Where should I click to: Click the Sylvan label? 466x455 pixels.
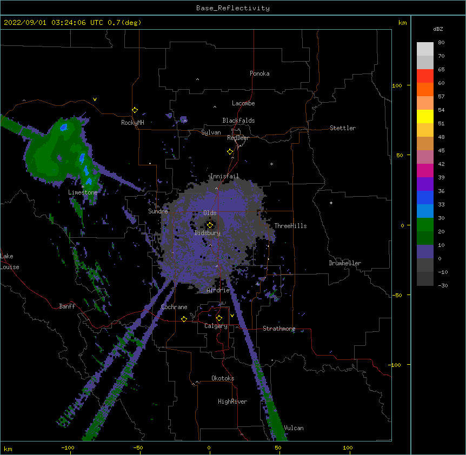[x=211, y=132]
